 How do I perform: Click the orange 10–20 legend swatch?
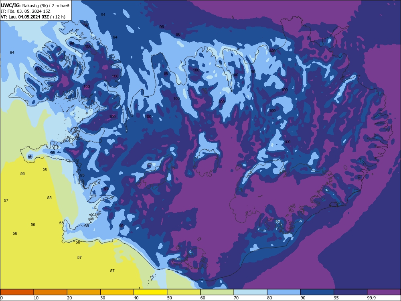tap(51, 292)
